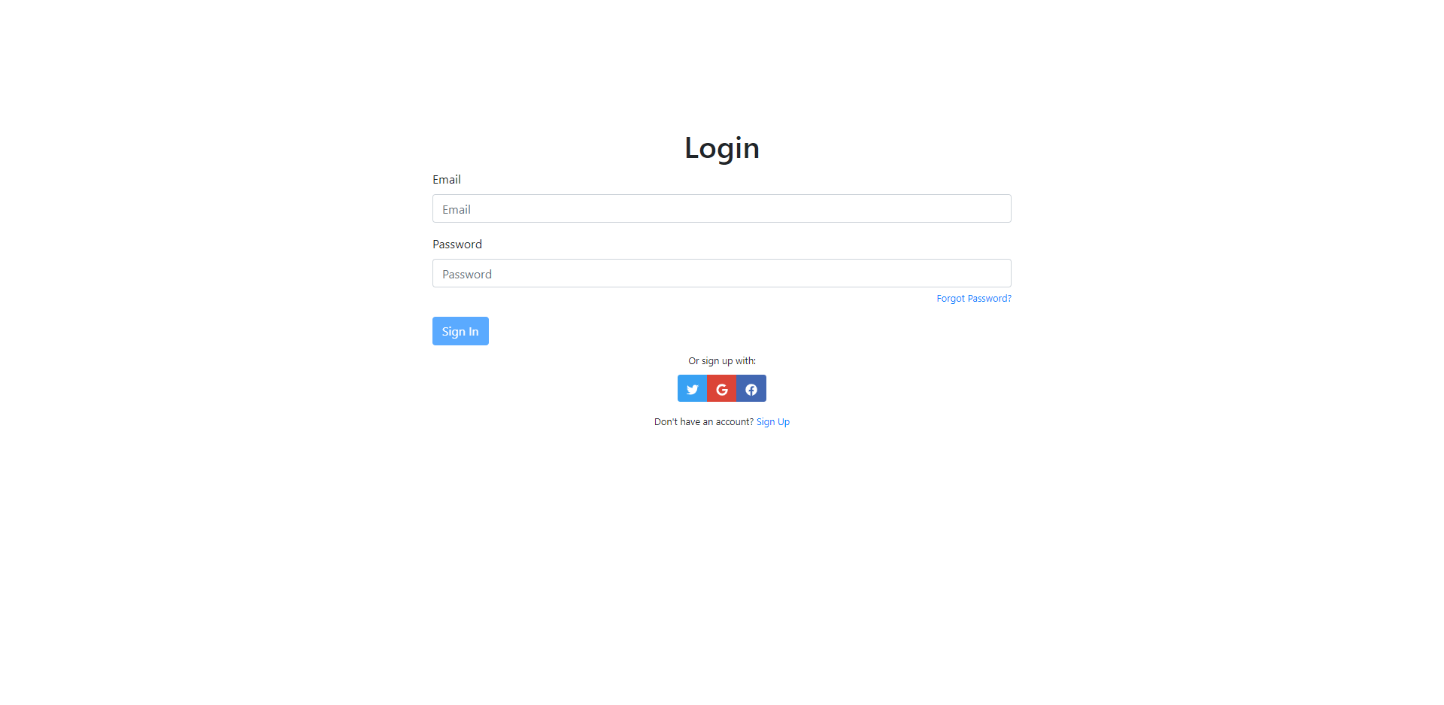Continue with Facebook social login button
Viewport: 1444px width, 705px height.
(751, 388)
